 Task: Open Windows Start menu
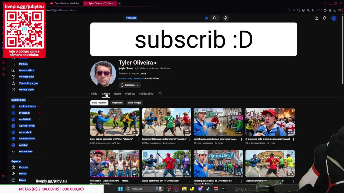click(120, 189)
